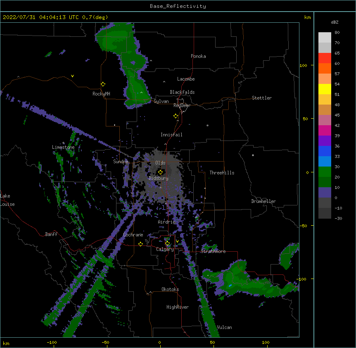Click the white asterisk east of Innisfail
Viewport: 356px width, 348px height.
tap(207, 126)
